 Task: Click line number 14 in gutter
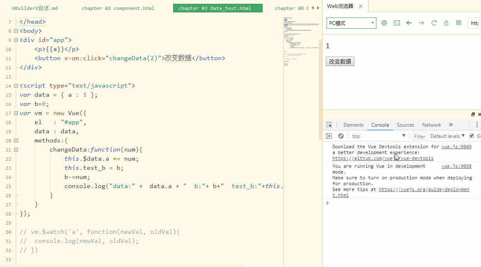8,86
